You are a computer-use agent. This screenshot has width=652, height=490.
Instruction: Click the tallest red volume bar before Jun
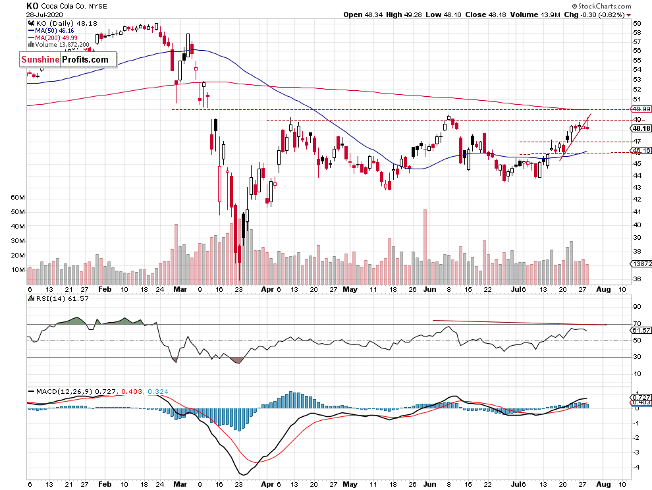click(425, 247)
